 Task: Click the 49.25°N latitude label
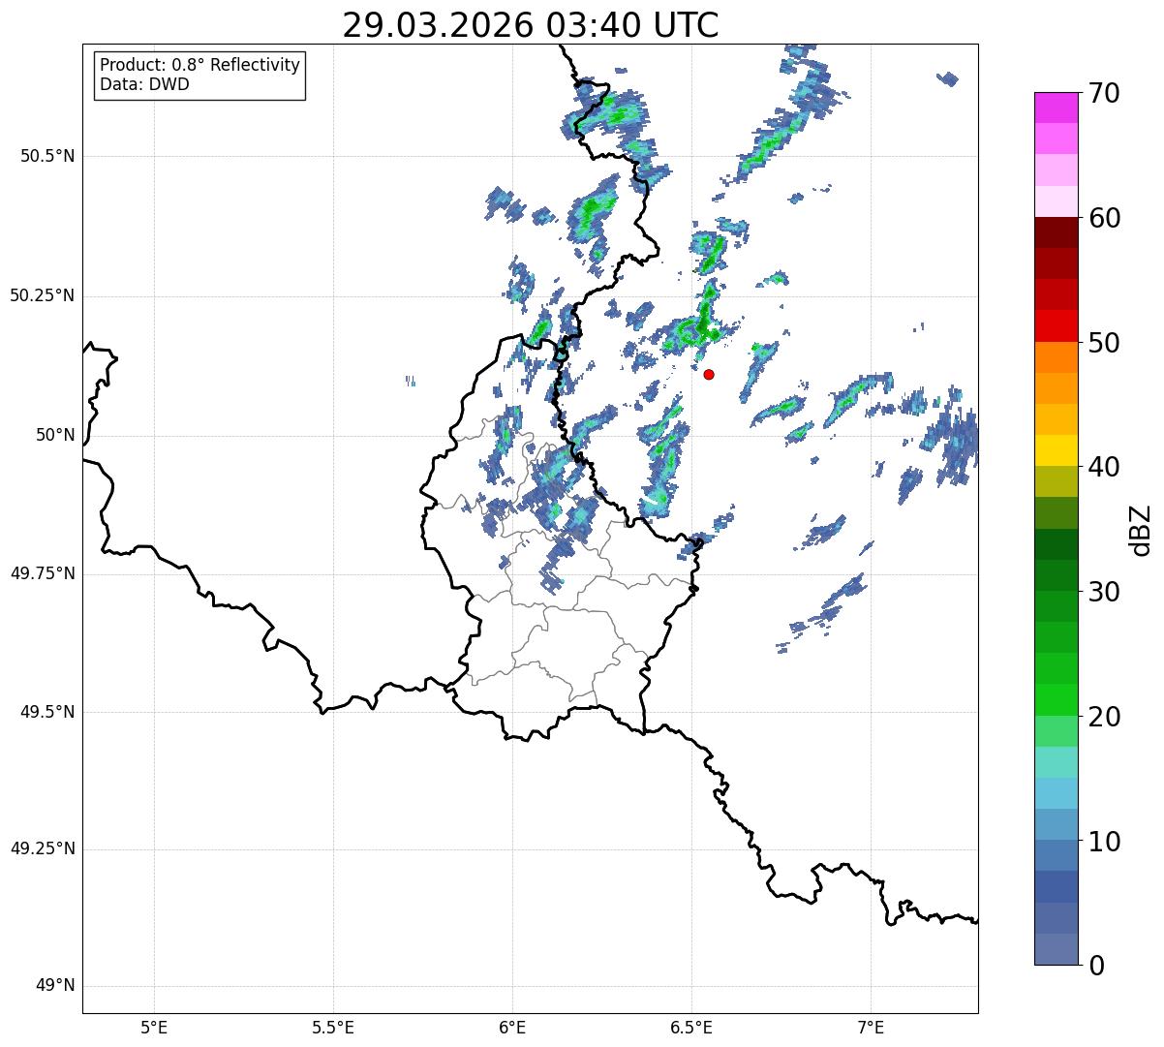pyautogui.click(x=43, y=849)
